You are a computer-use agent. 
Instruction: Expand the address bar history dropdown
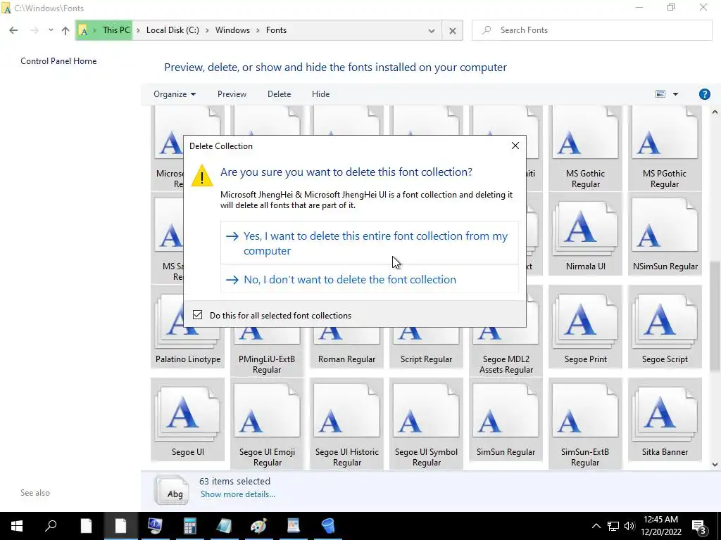(432, 31)
